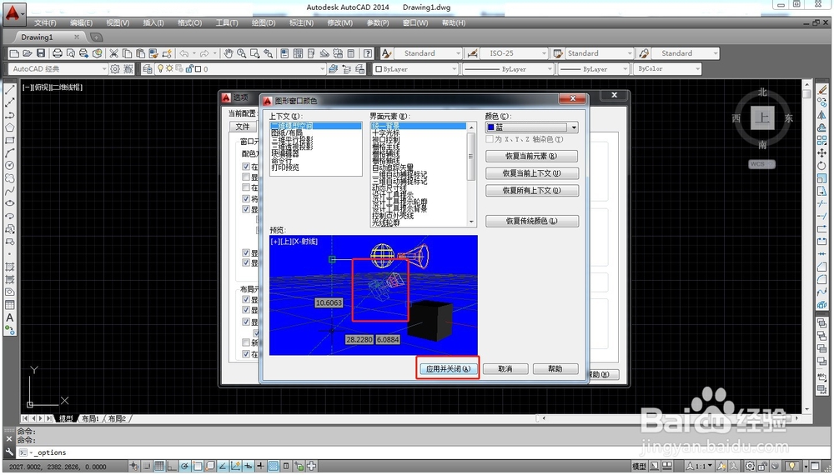
Task: Open the Help question mark icon
Action: pyautogui.click(x=368, y=53)
